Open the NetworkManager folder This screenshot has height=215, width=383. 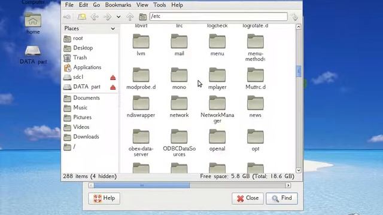pos(217,109)
